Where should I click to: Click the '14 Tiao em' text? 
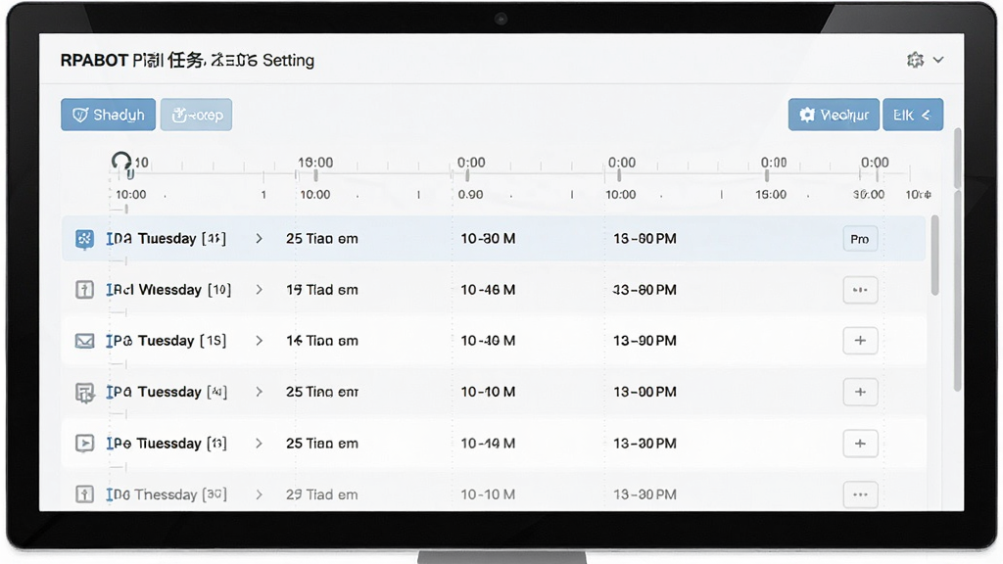coord(321,341)
